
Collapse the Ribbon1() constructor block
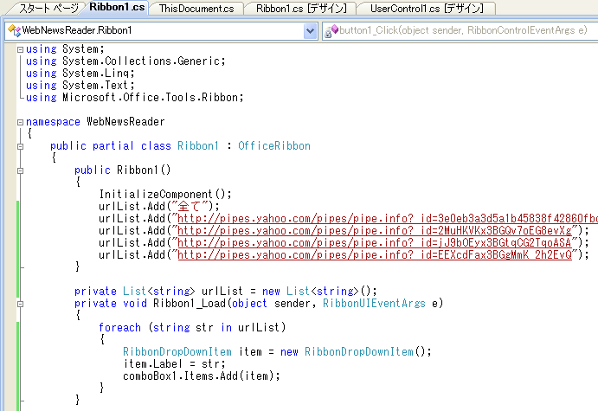pos(20,170)
